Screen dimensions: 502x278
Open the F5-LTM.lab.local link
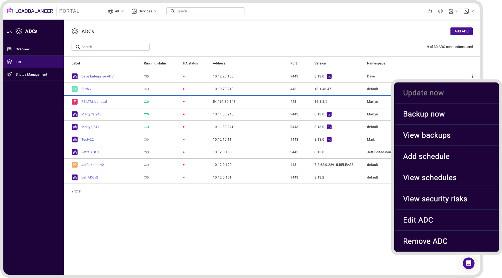(x=94, y=102)
